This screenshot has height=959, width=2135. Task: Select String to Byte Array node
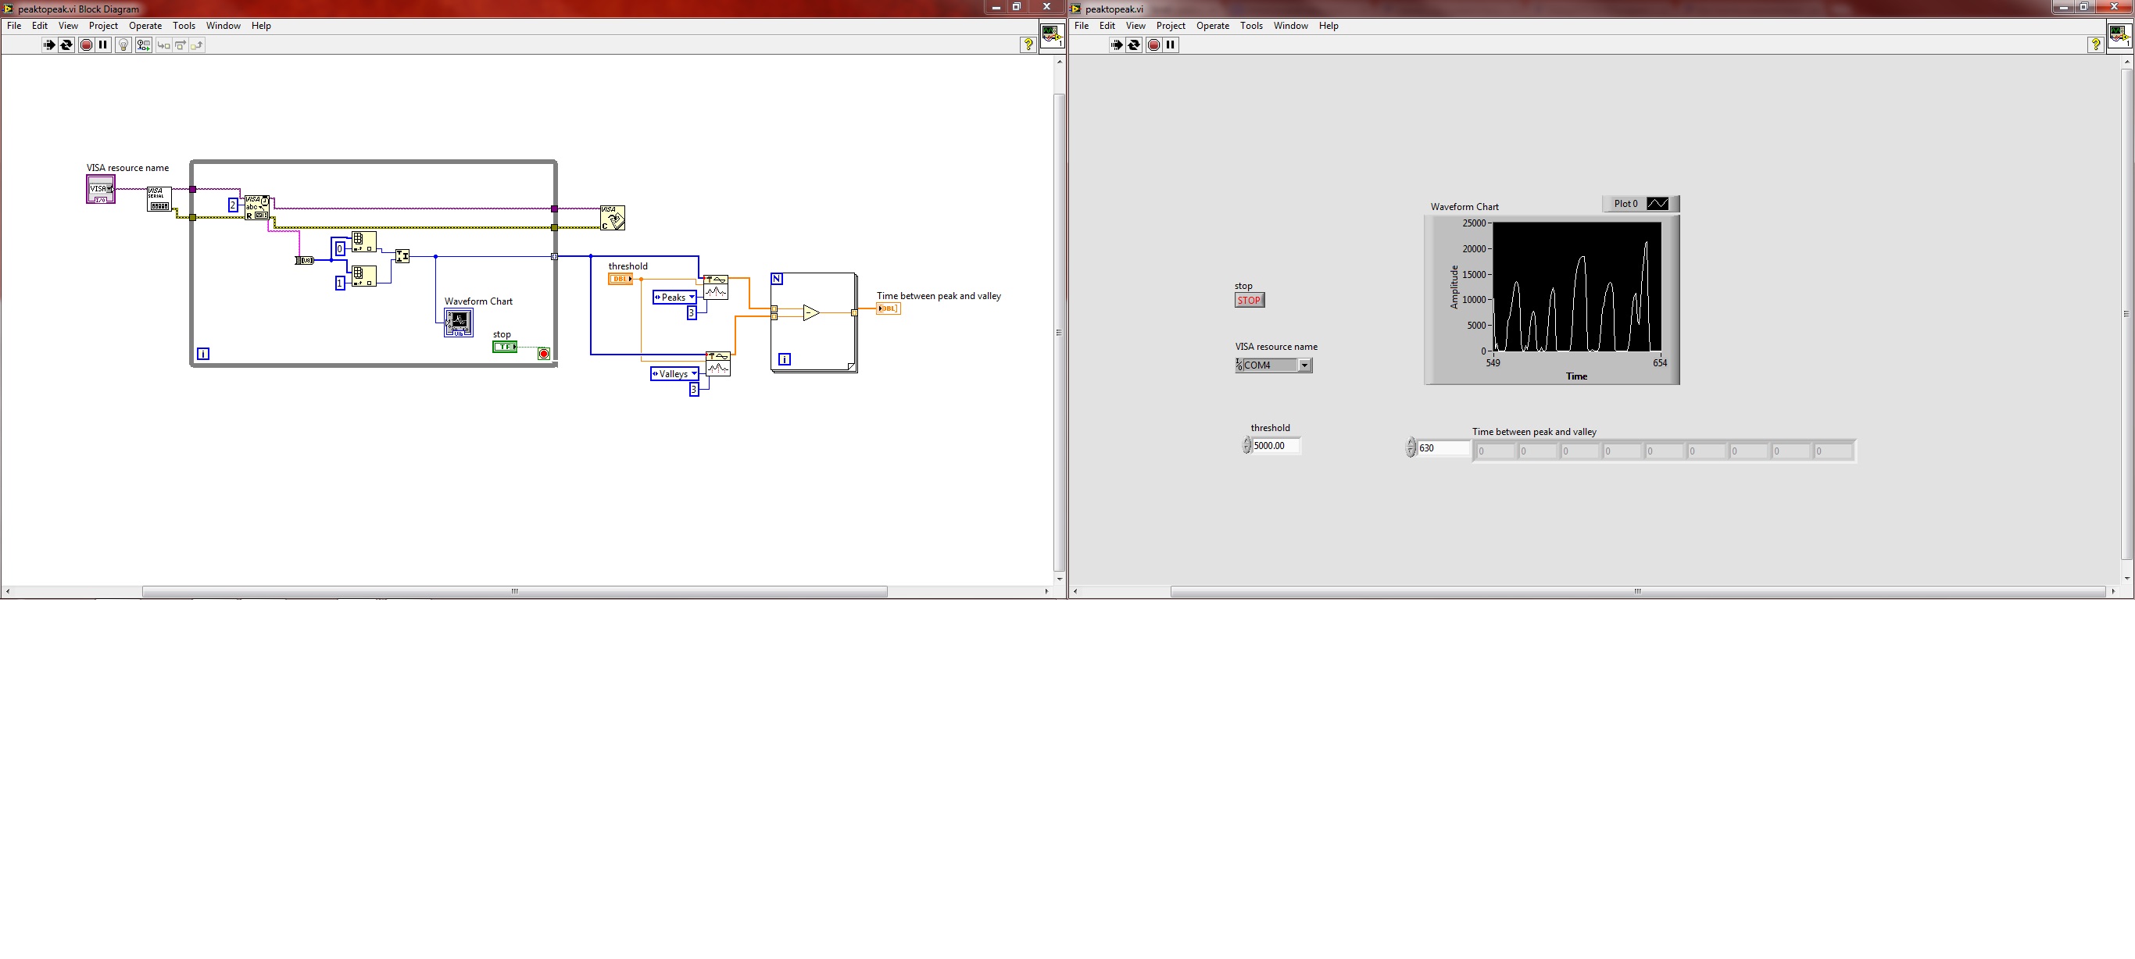point(304,260)
